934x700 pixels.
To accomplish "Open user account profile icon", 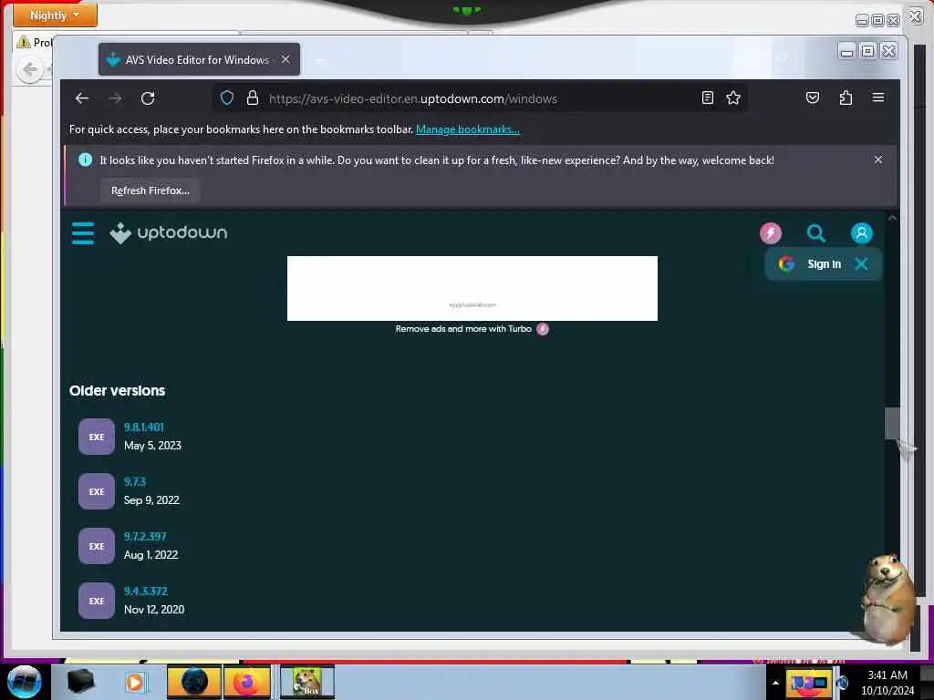I will coord(861,232).
